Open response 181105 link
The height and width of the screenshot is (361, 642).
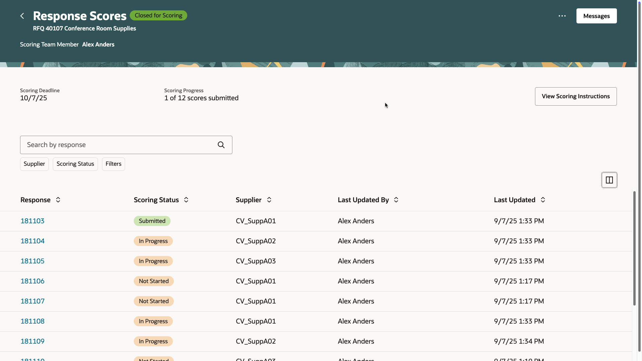(x=32, y=261)
